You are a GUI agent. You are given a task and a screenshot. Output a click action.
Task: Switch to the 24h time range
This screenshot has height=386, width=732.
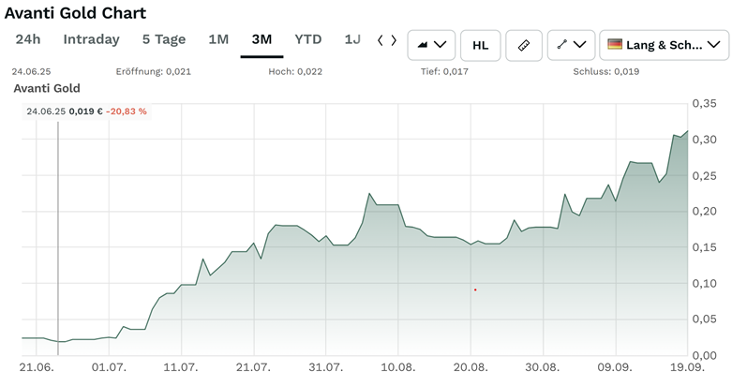(28, 39)
